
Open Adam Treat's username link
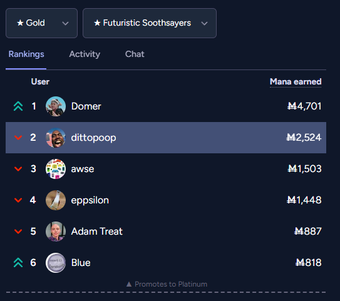pyautogui.click(x=97, y=232)
